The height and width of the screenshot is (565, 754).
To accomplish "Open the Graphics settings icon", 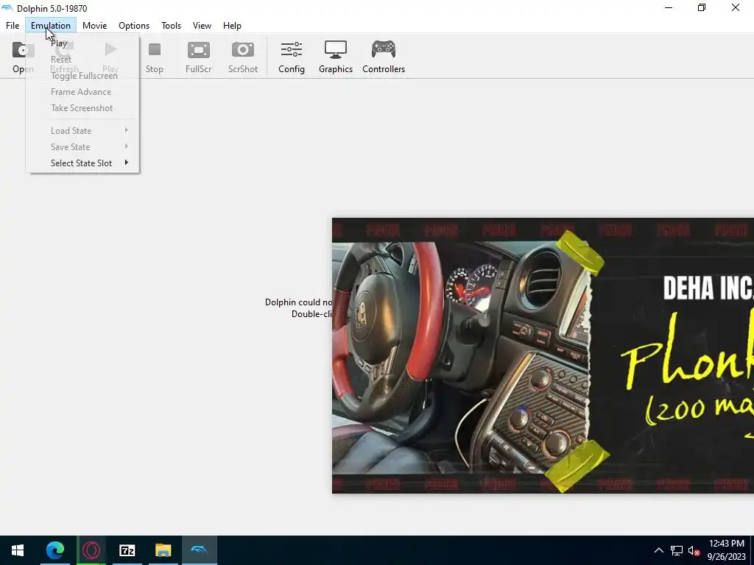I will [336, 57].
